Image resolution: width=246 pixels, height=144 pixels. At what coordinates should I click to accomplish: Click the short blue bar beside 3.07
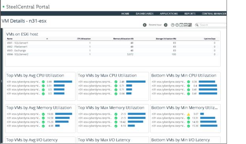coord(202,114)
